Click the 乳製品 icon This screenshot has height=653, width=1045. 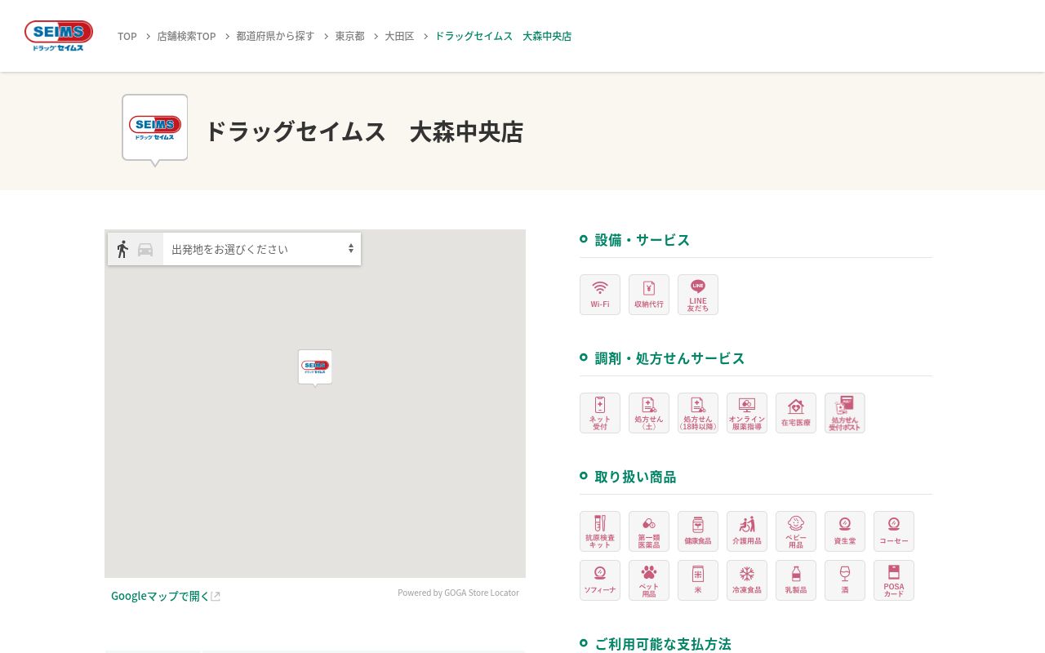click(796, 580)
